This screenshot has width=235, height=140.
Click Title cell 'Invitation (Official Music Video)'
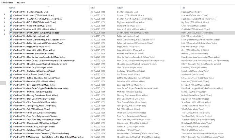pyautogui.click(x=195, y=71)
